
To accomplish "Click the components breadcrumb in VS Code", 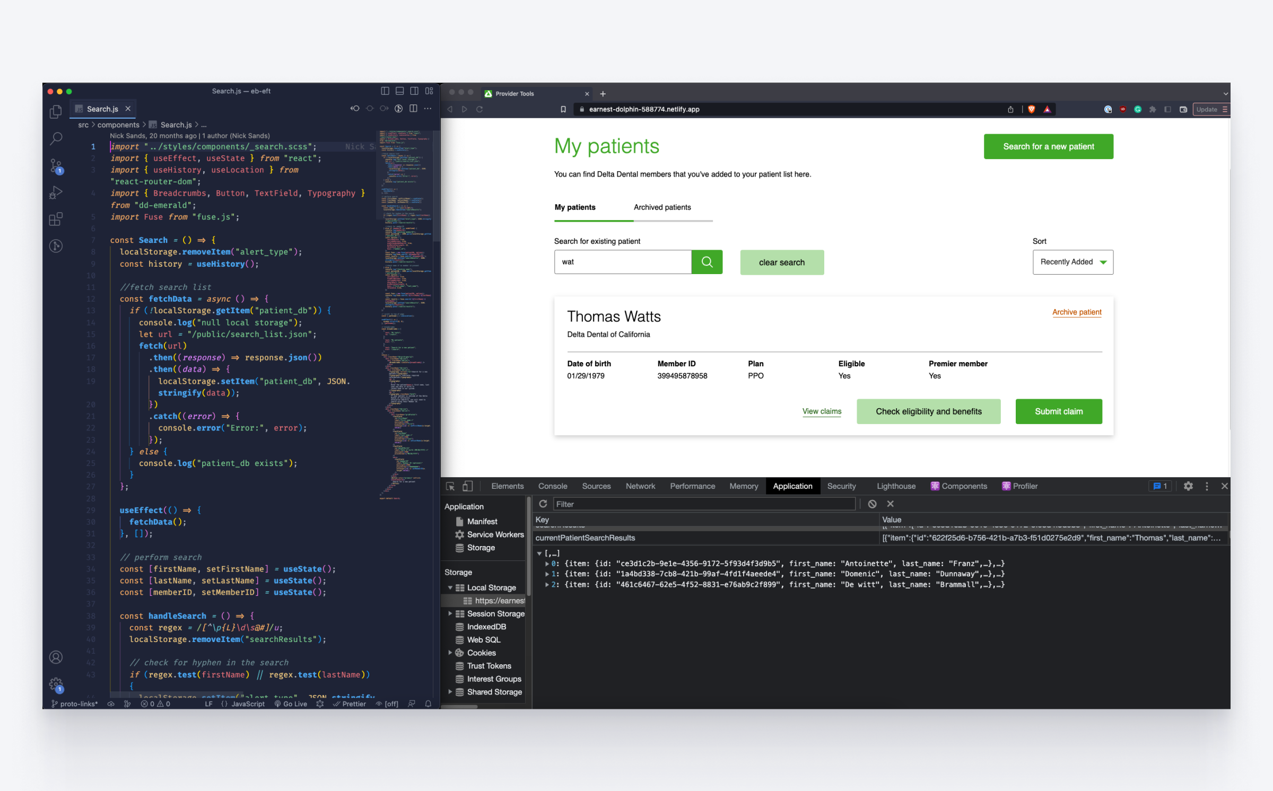I will (x=118, y=125).
